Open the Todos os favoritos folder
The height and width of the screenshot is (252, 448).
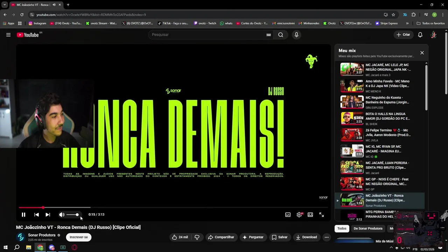click(x=430, y=23)
